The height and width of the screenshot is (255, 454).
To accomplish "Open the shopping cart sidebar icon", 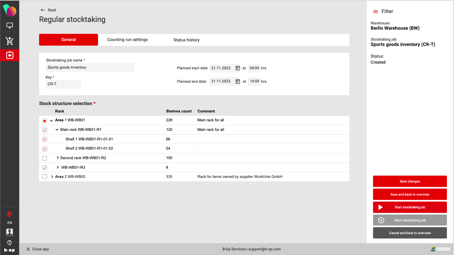I will coord(10,41).
